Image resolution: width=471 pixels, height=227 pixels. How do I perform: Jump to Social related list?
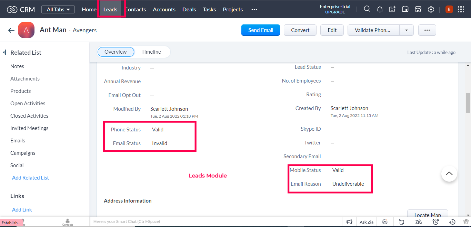pos(17,165)
